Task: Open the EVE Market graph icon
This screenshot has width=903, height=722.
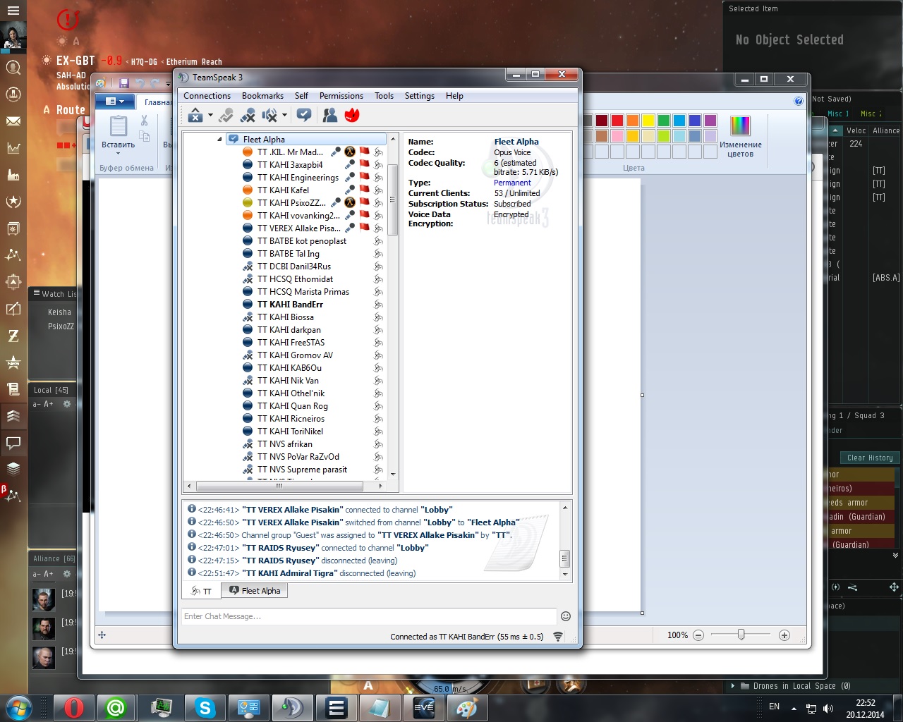Action: coord(13,148)
